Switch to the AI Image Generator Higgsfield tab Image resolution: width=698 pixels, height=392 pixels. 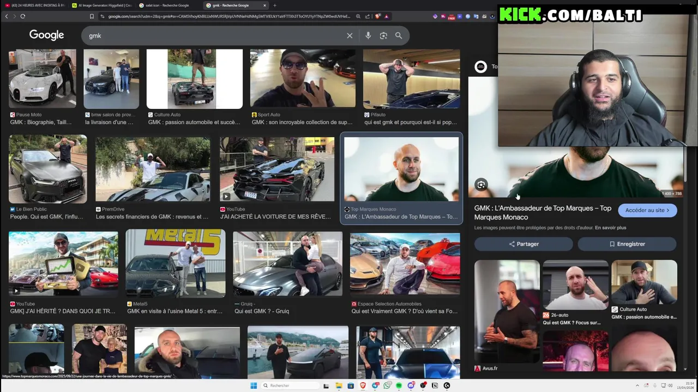(103, 5)
